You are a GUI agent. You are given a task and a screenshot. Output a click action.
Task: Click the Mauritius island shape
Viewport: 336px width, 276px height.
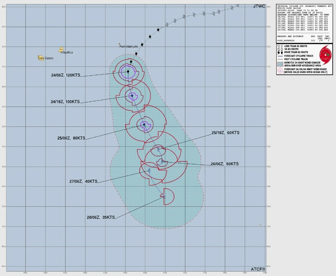point(61,49)
